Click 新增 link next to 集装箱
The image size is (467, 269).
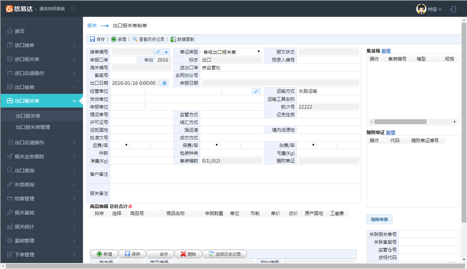click(x=386, y=51)
